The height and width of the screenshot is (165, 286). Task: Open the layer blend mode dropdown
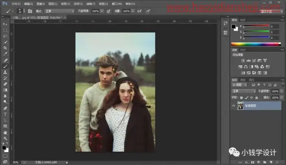[244, 91]
